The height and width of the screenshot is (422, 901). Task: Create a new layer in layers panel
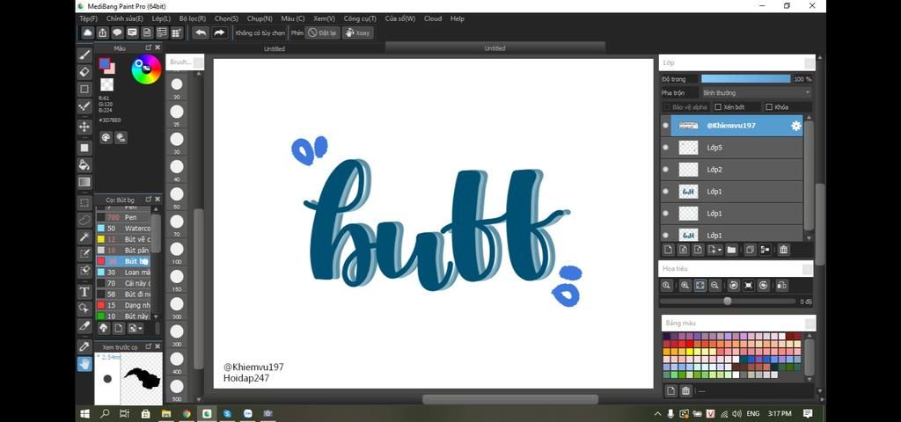pos(668,250)
